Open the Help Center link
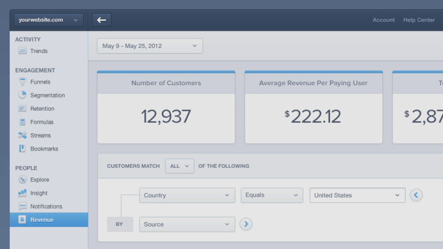This screenshot has height=249, width=443. pyautogui.click(x=419, y=20)
